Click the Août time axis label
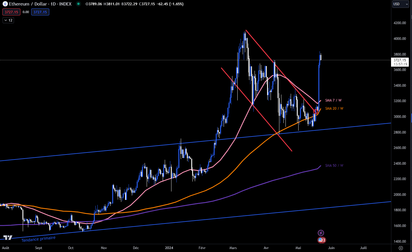Screen dimensions: 412x252 point(6,248)
